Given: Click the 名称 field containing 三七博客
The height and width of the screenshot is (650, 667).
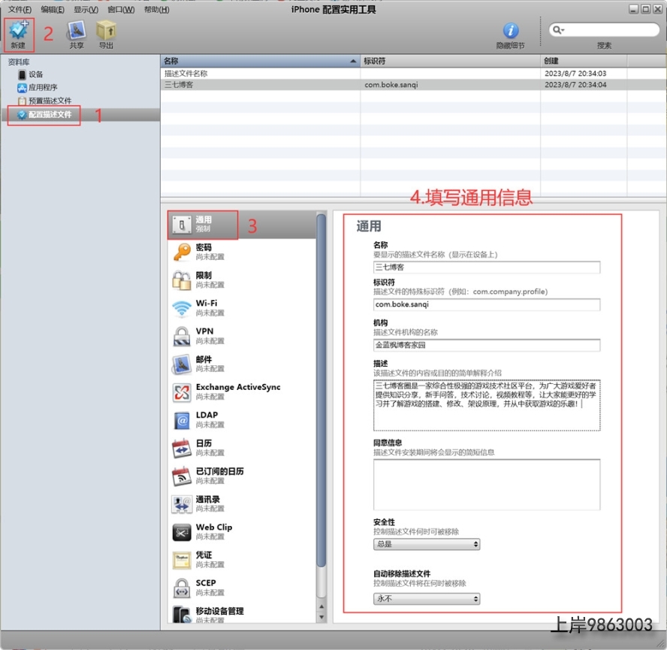Looking at the screenshot, I should (487, 268).
